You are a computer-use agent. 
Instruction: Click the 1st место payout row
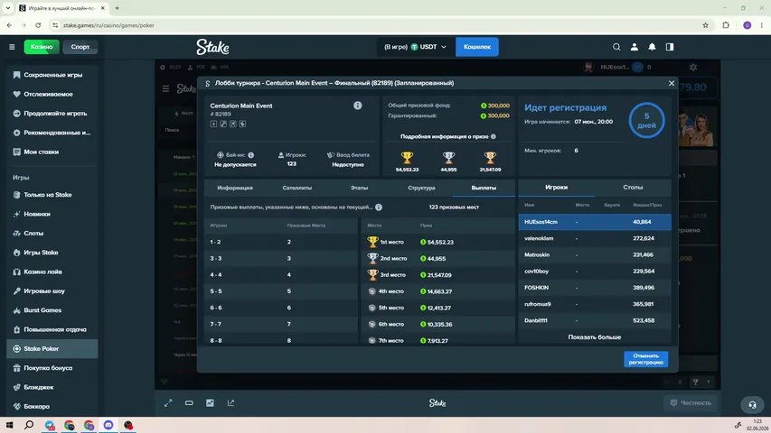437,242
